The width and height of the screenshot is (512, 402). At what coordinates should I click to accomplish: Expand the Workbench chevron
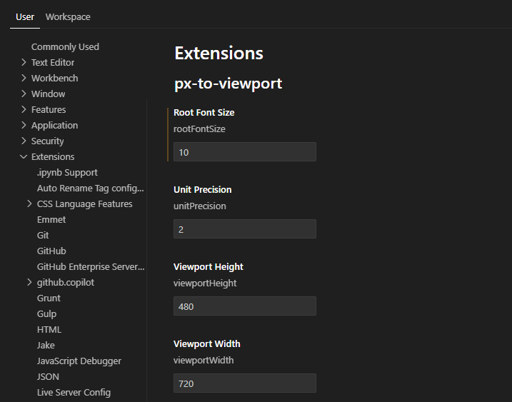point(24,78)
